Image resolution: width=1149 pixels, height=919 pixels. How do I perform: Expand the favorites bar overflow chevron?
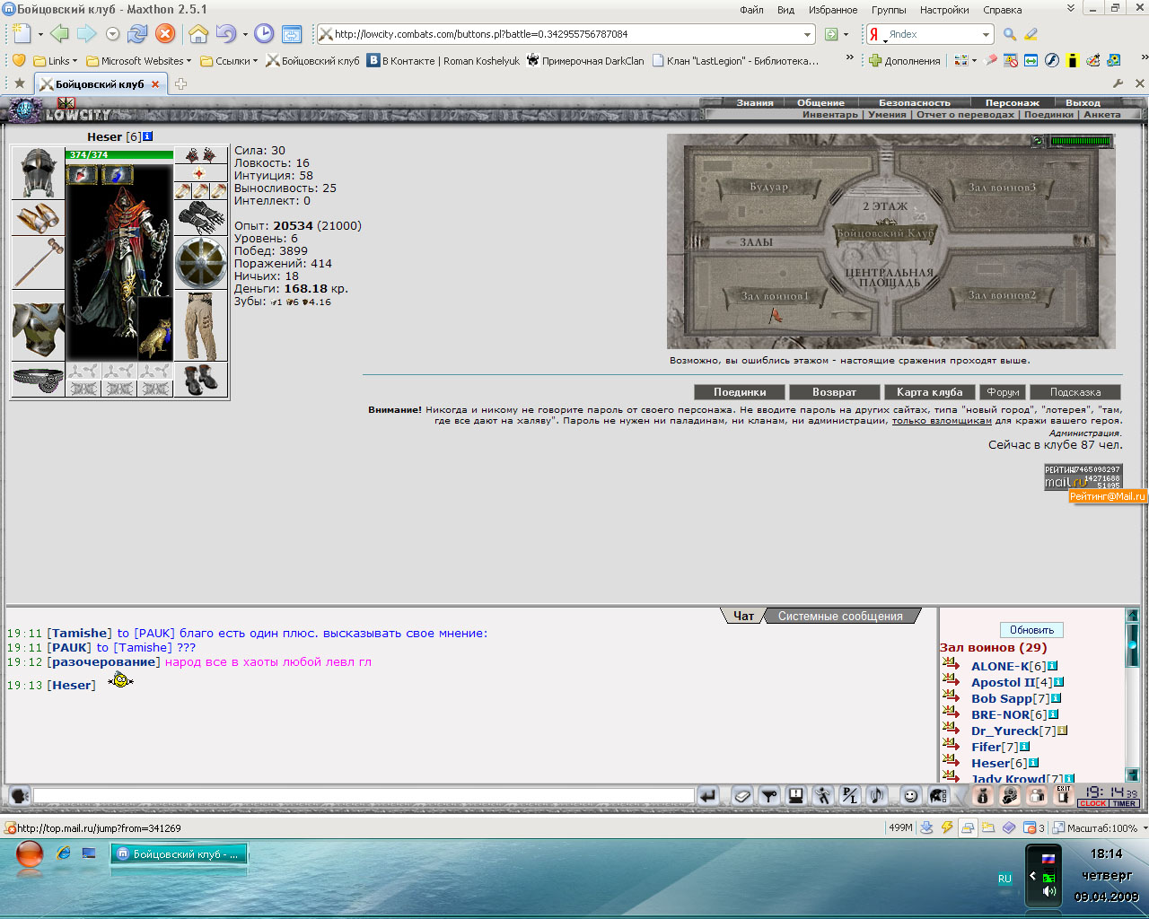point(849,59)
